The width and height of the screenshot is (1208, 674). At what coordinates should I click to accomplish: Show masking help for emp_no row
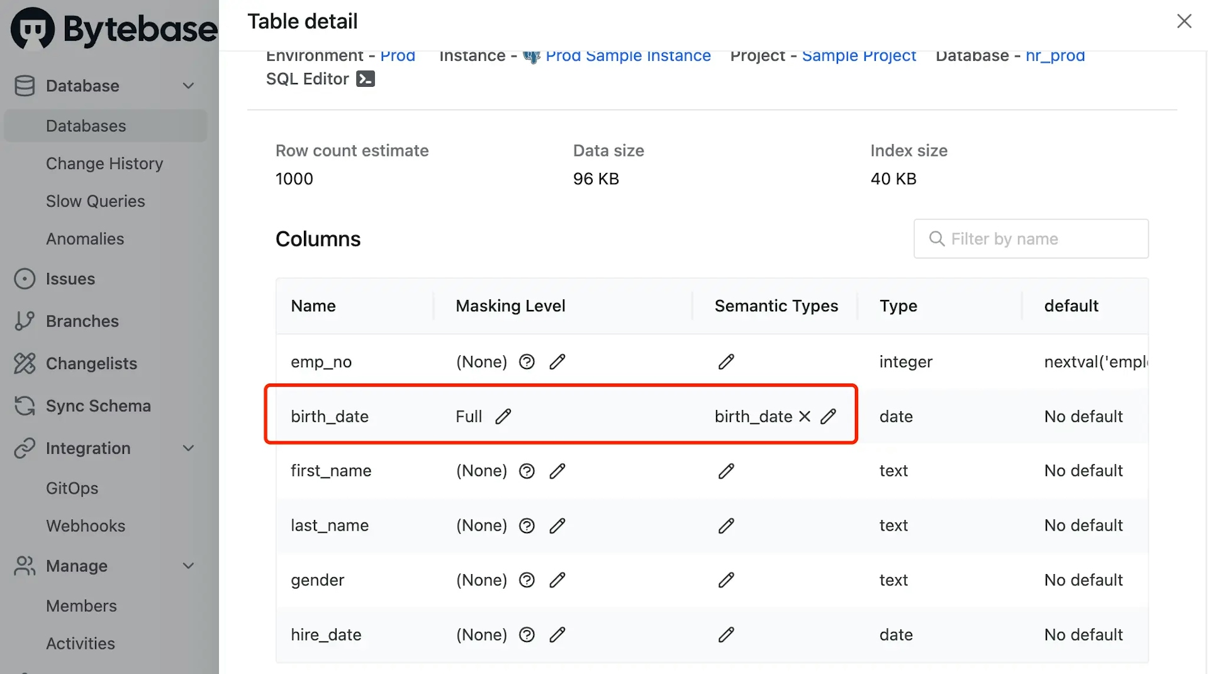click(x=527, y=362)
